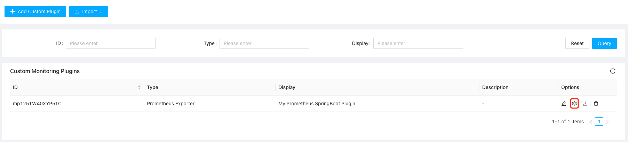Open plugin settings via the gear icon
Screen dimensions: 628x142
[x=574, y=104]
